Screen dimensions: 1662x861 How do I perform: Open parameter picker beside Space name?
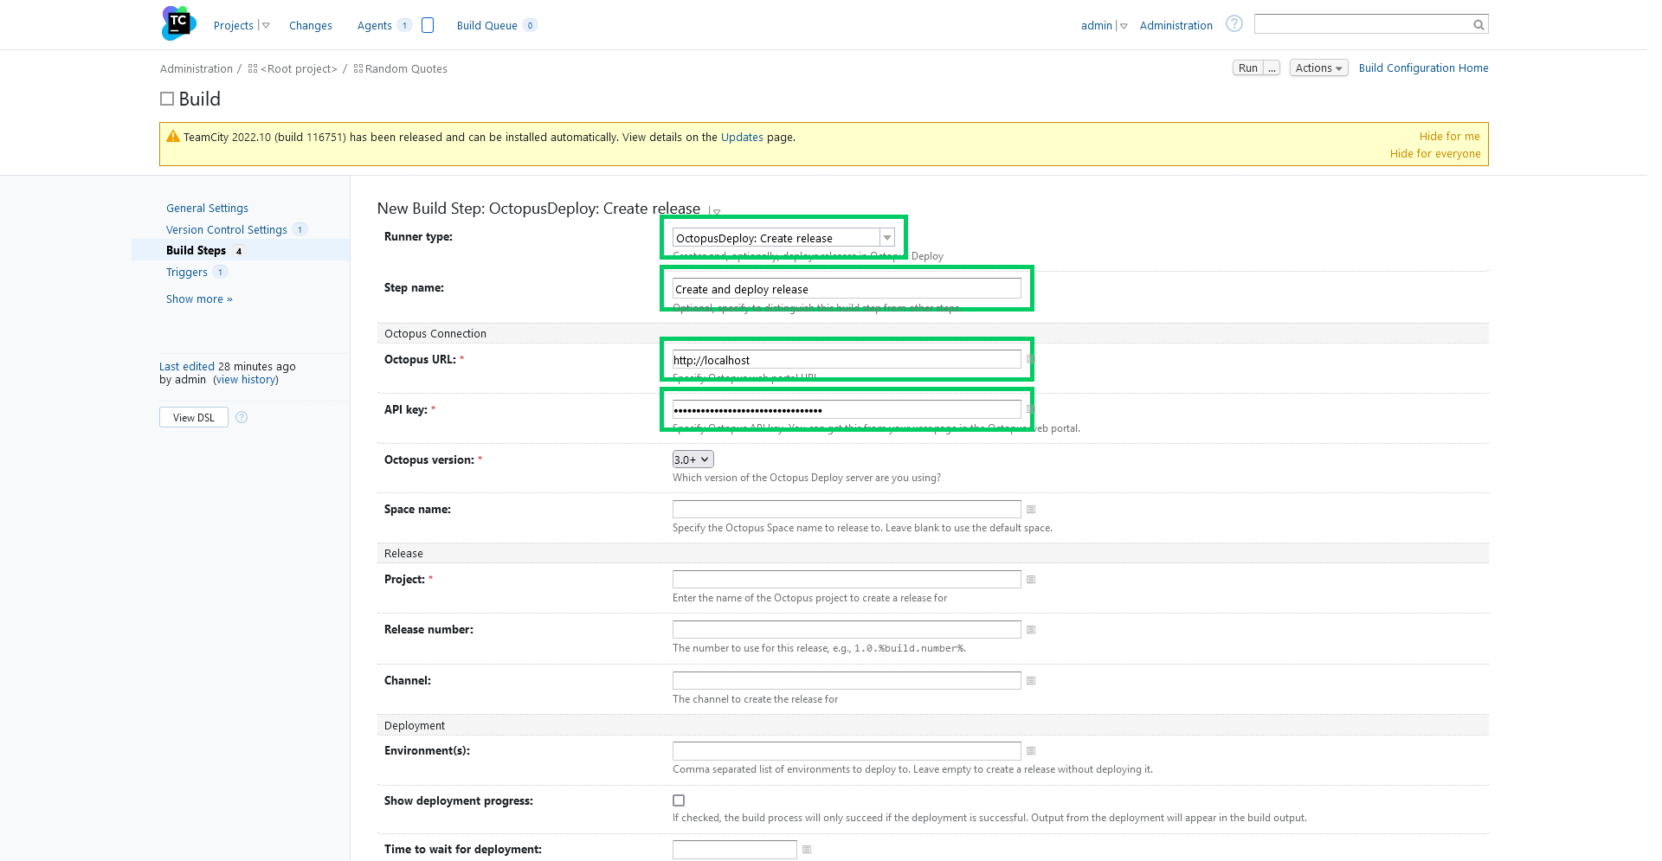[x=1031, y=510]
